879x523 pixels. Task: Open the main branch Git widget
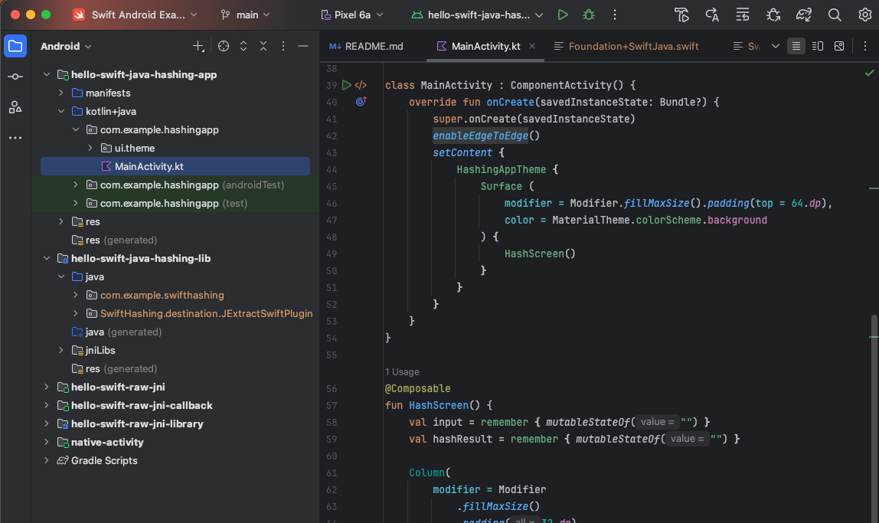point(247,15)
